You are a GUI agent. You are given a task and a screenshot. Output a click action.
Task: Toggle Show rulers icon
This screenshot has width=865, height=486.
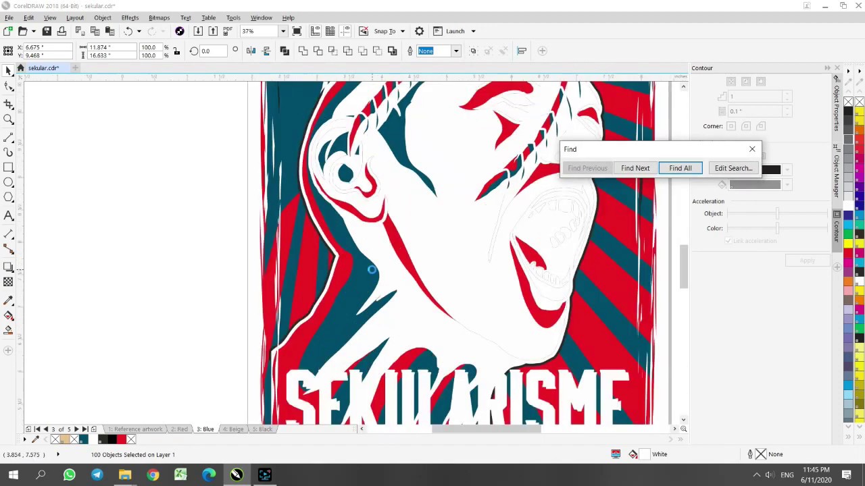tap(315, 31)
